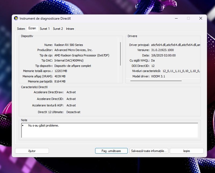Click the aticfx64.dll driver principal value

(x=175, y=45)
